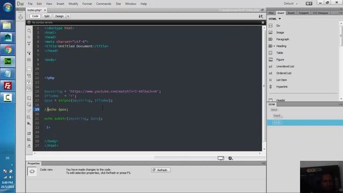Toggle Syntax Error Alerts in info bar
343x193 pixels.
29,88
